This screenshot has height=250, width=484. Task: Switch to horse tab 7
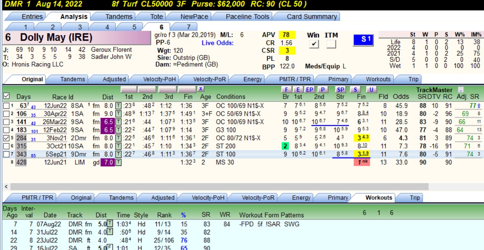tap(188, 27)
